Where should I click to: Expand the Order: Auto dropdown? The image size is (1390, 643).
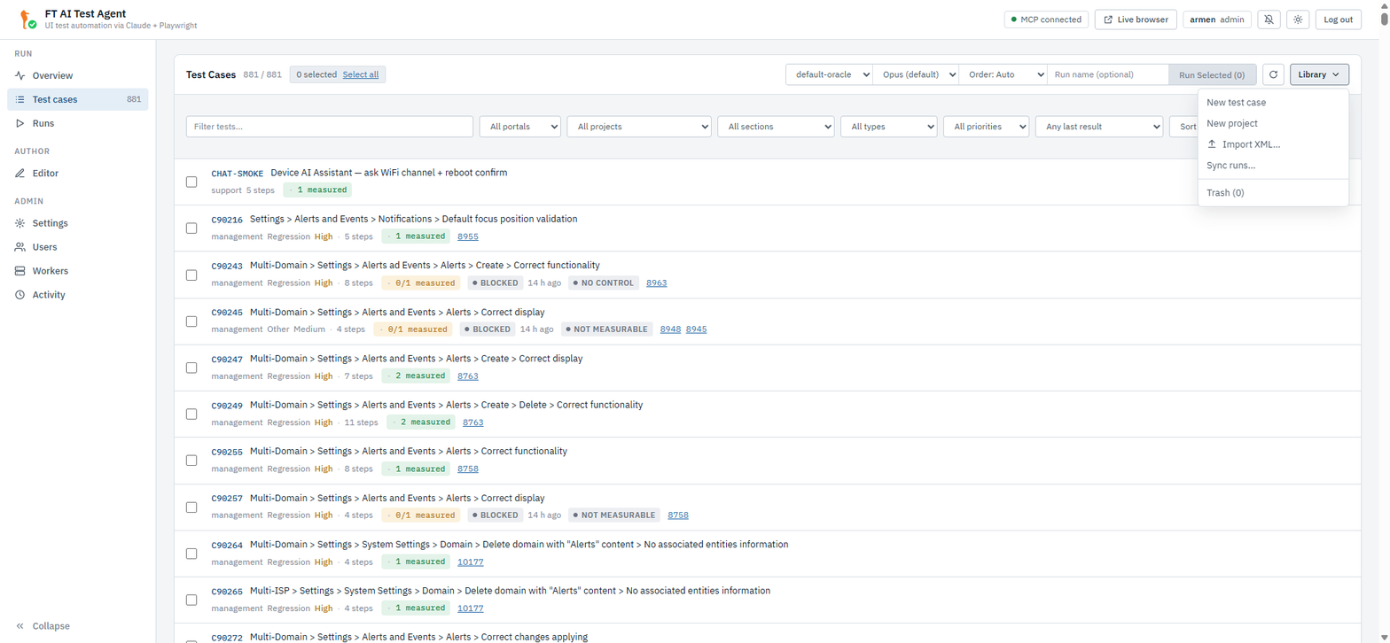click(1003, 75)
